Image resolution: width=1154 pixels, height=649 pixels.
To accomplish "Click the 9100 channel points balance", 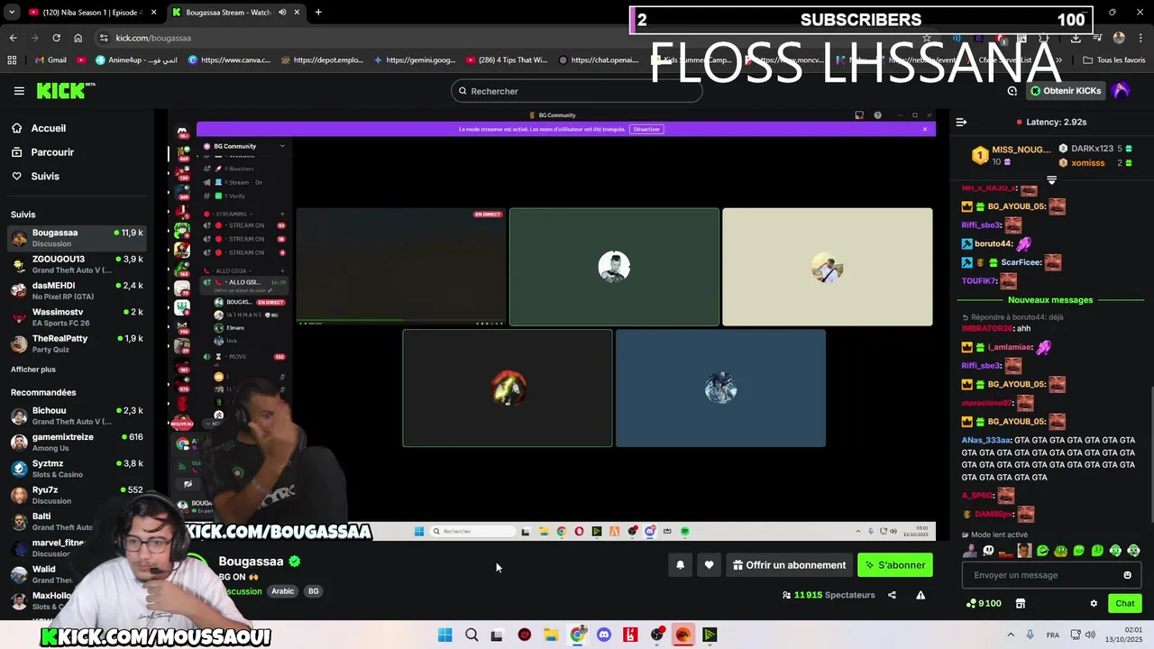I will pos(984,604).
